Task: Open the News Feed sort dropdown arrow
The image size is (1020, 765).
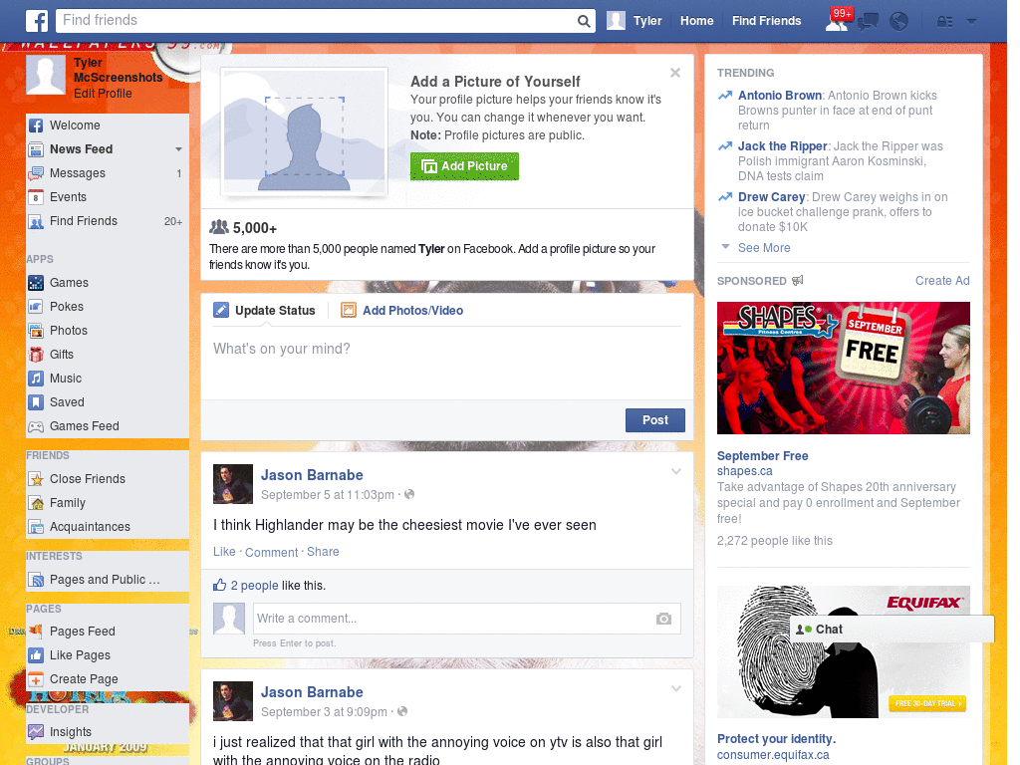Action: [x=178, y=149]
